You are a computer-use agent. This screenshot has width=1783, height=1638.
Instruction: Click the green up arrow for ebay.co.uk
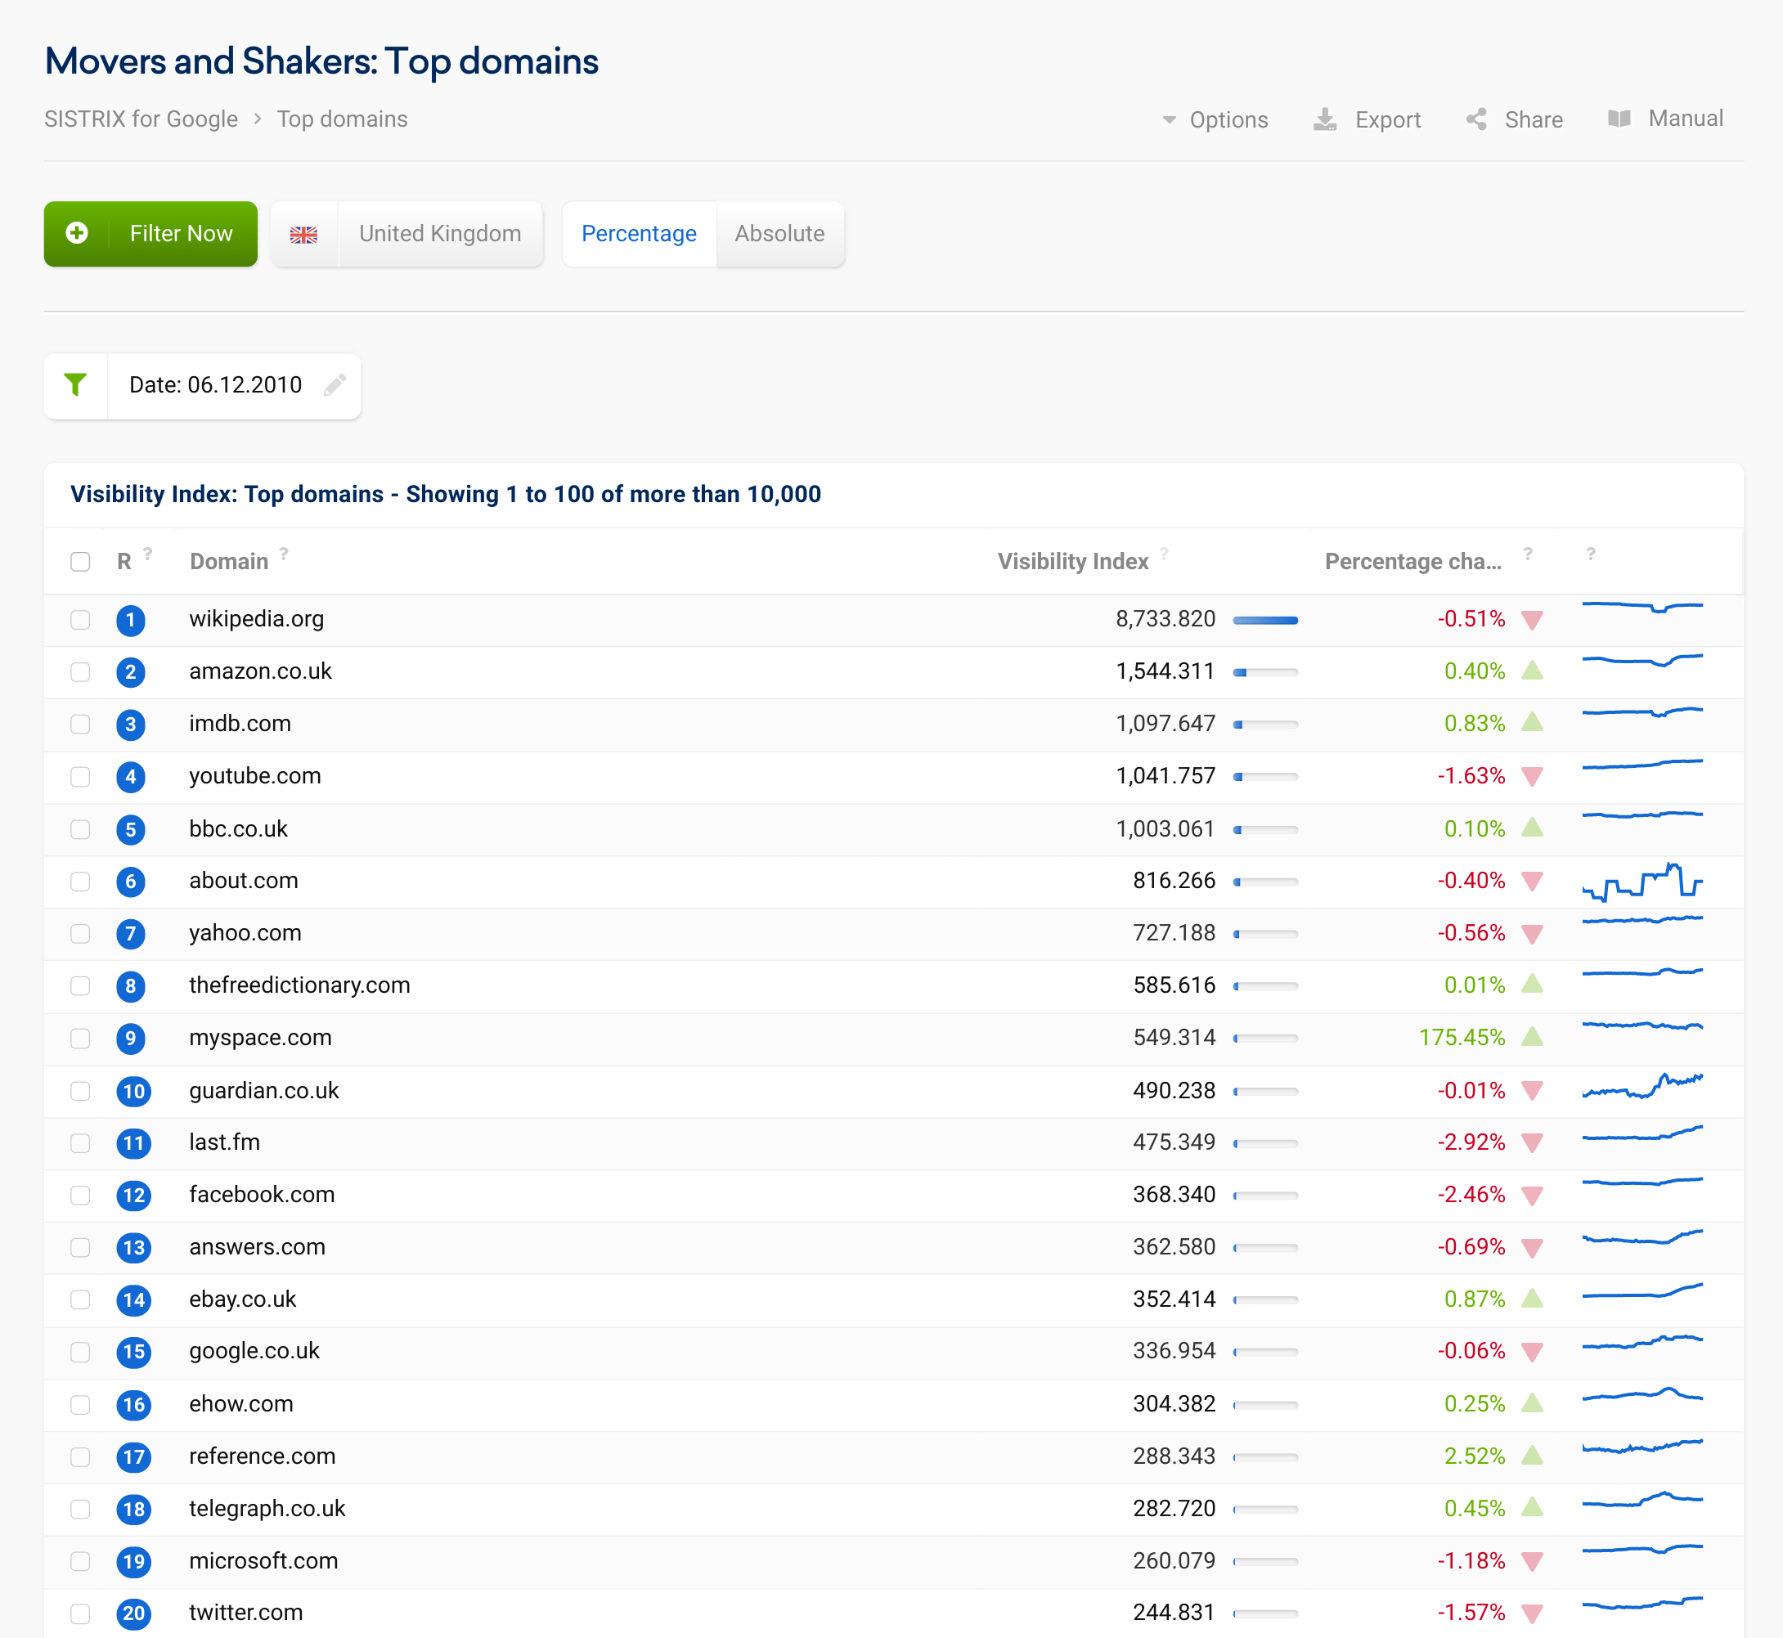click(1532, 1299)
